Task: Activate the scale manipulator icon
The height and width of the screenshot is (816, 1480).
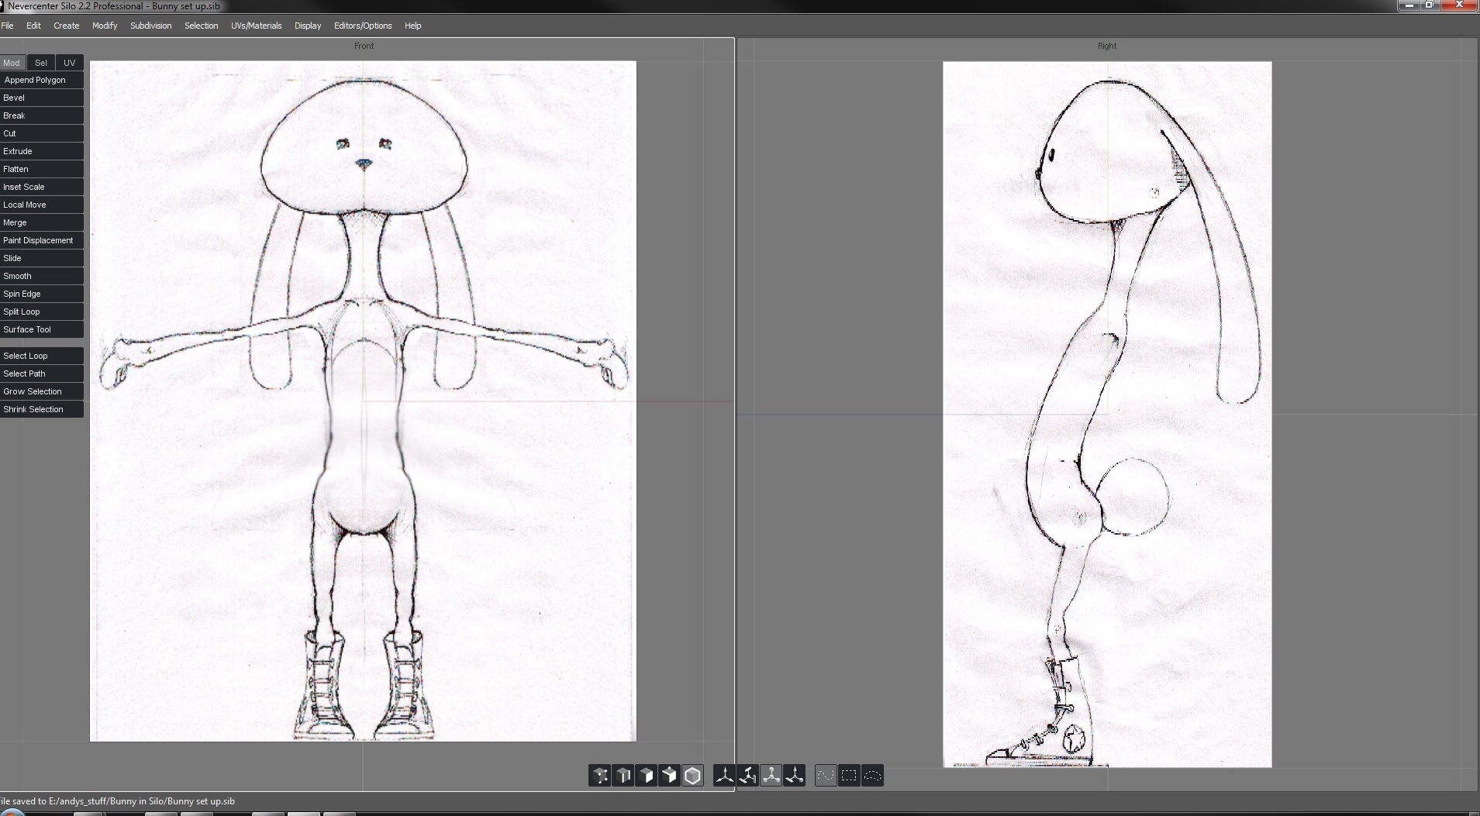Action: click(771, 776)
